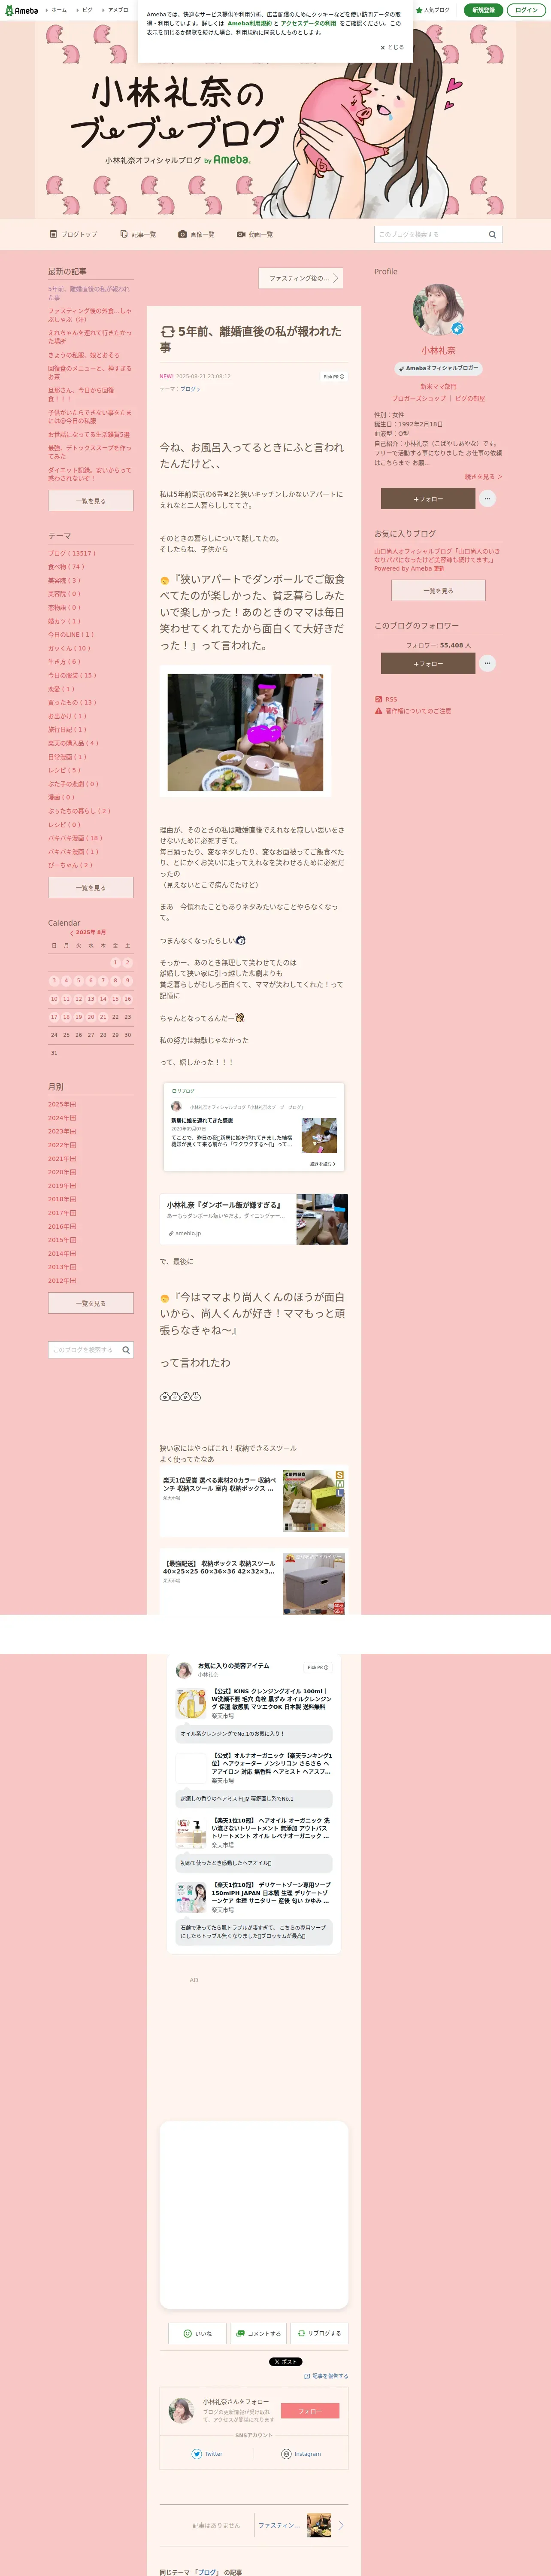Open the KINS クレンジングオイル product item

pos(254,1703)
